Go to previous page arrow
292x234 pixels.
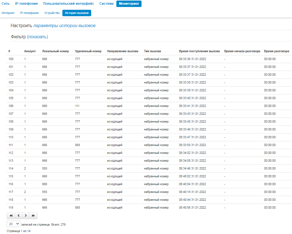click(19, 216)
